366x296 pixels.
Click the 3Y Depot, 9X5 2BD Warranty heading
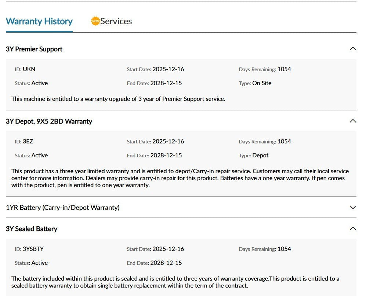coord(49,121)
